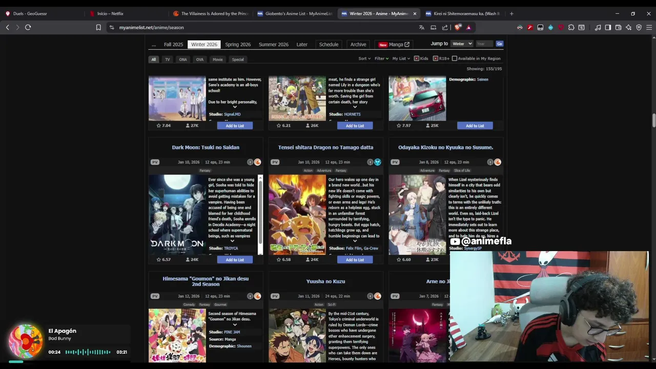Seek in the El Apagón waveform bar

click(x=88, y=352)
